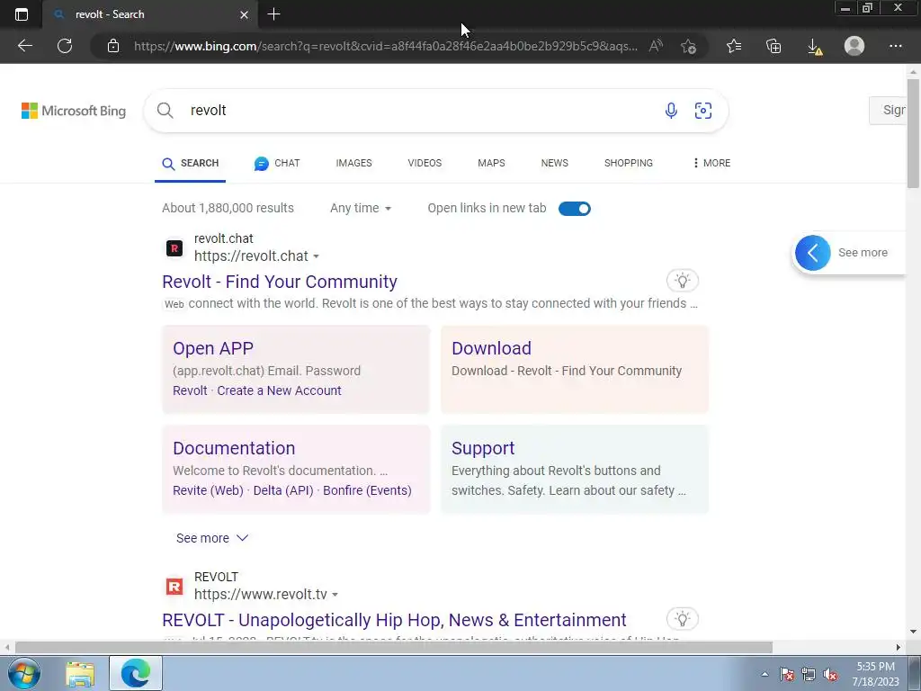The height and width of the screenshot is (691, 921).
Task: Switch to the CHAT tab
Action: 277,164
